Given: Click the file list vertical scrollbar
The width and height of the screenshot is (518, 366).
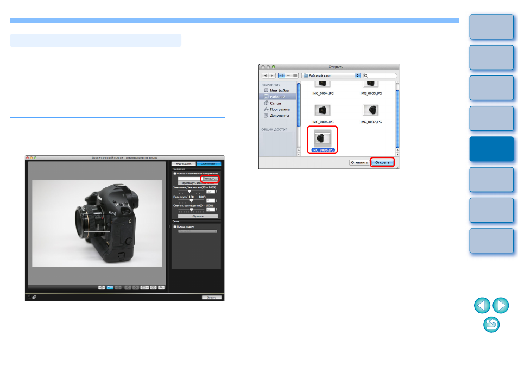Looking at the screenshot, I should click(x=397, y=119).
